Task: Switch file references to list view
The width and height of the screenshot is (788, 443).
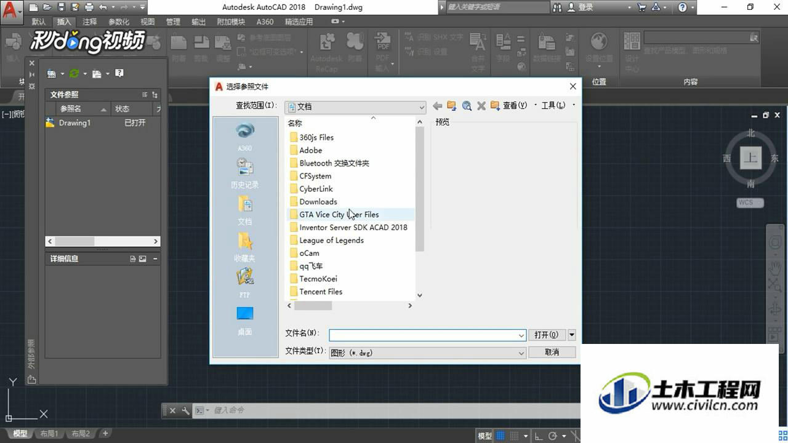Action: point(145,95)
